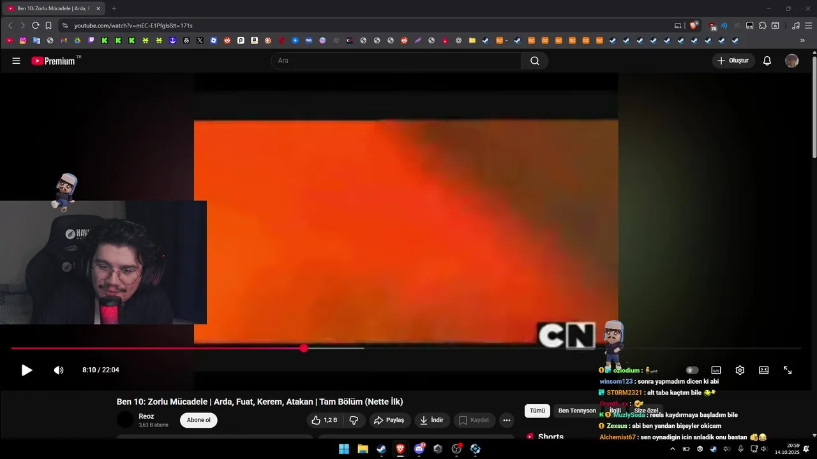Open the Google Drive bookmark
Image resolution: width=817 pixels, height=459 pixels.
pyautogui.click(x=77, y=40)
